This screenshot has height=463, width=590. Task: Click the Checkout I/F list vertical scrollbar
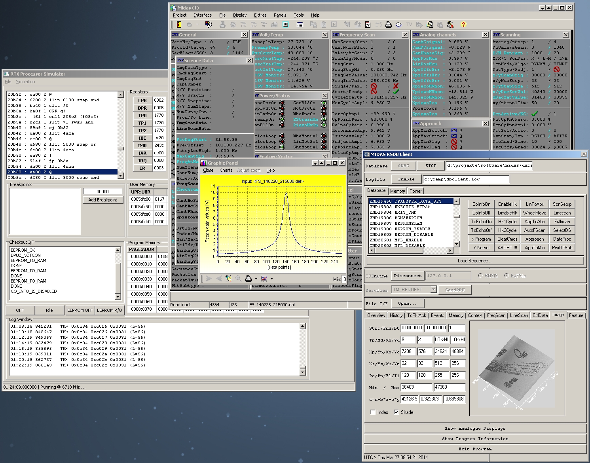click(x=118, y=273)
